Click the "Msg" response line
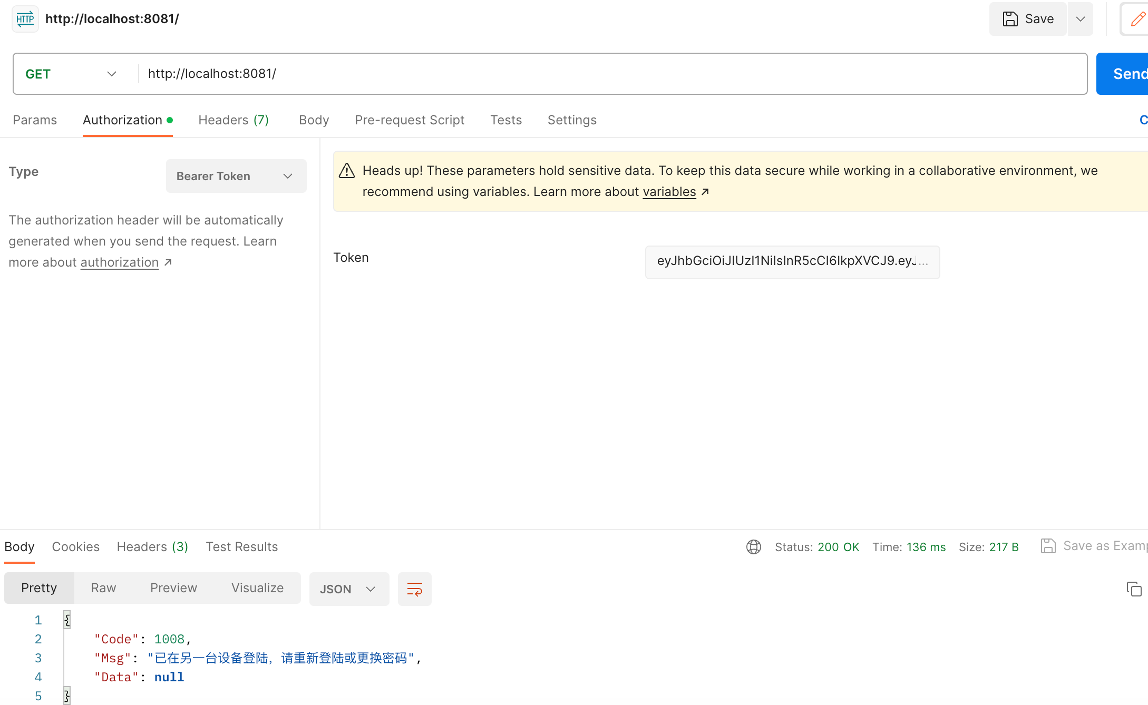Screen dimensions: 1148x705 pos(258,658)
